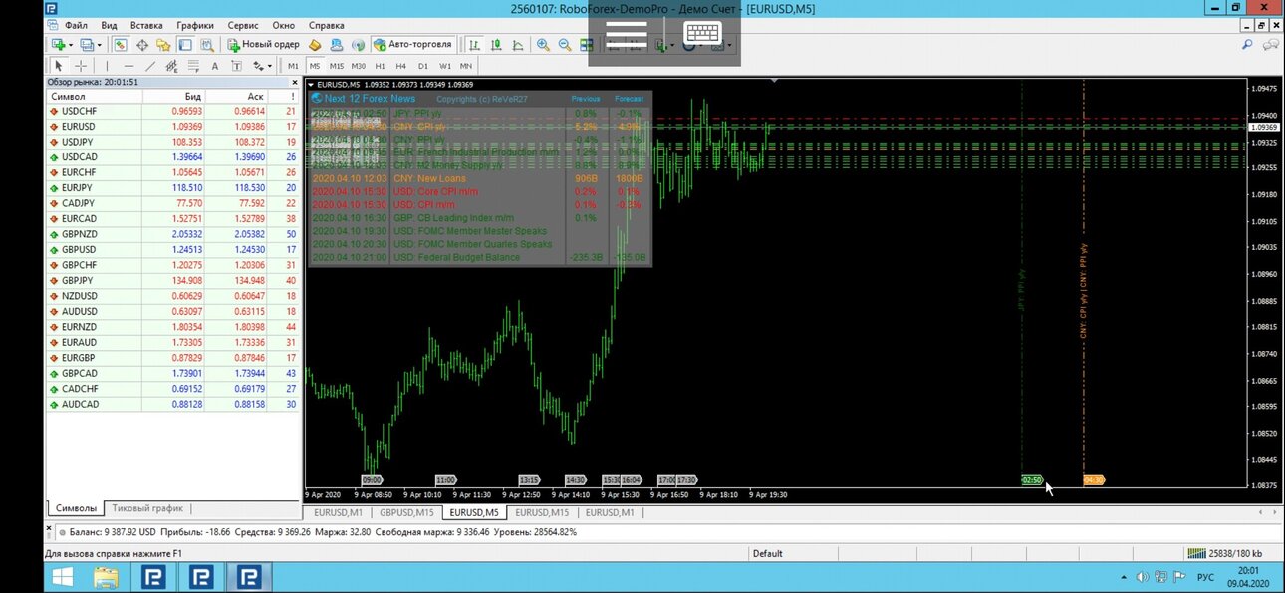Toggle the Авто-торговля button

[413, 44]
